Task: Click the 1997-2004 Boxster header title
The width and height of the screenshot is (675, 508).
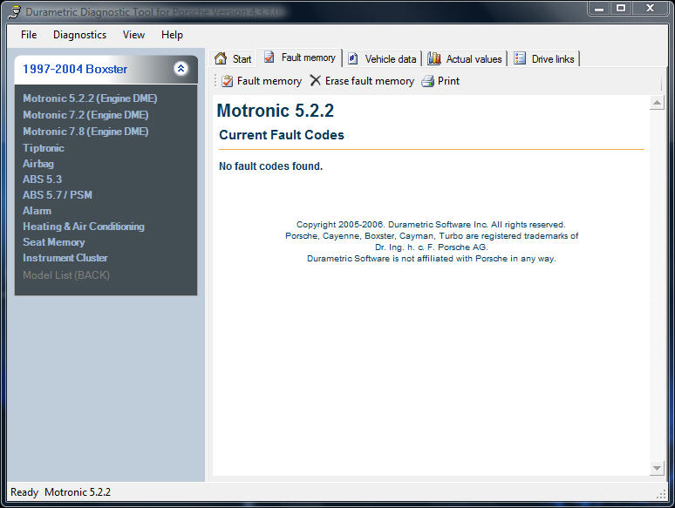Action: [75, 69]
